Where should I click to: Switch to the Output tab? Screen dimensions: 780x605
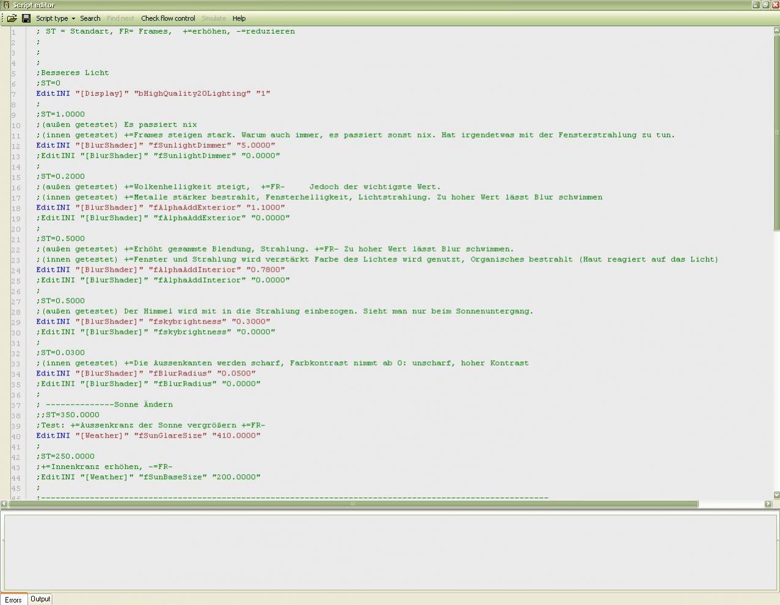[x=40, y=599]
